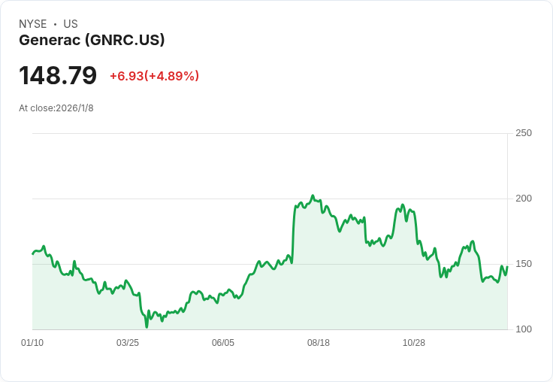Open the Generac (GNRC.US) title
Image resolution: width=553 pixels, height=382 pixels.
[92, 41]
